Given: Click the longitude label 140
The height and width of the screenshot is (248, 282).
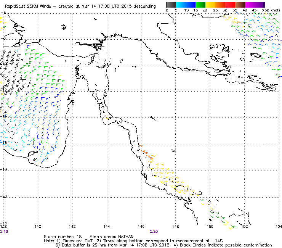Looking at the screenshot, I should (38, 227).
